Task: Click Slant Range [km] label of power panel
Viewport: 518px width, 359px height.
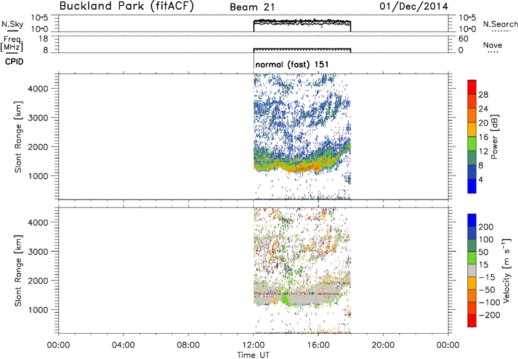Action: [x=18, y=137]
